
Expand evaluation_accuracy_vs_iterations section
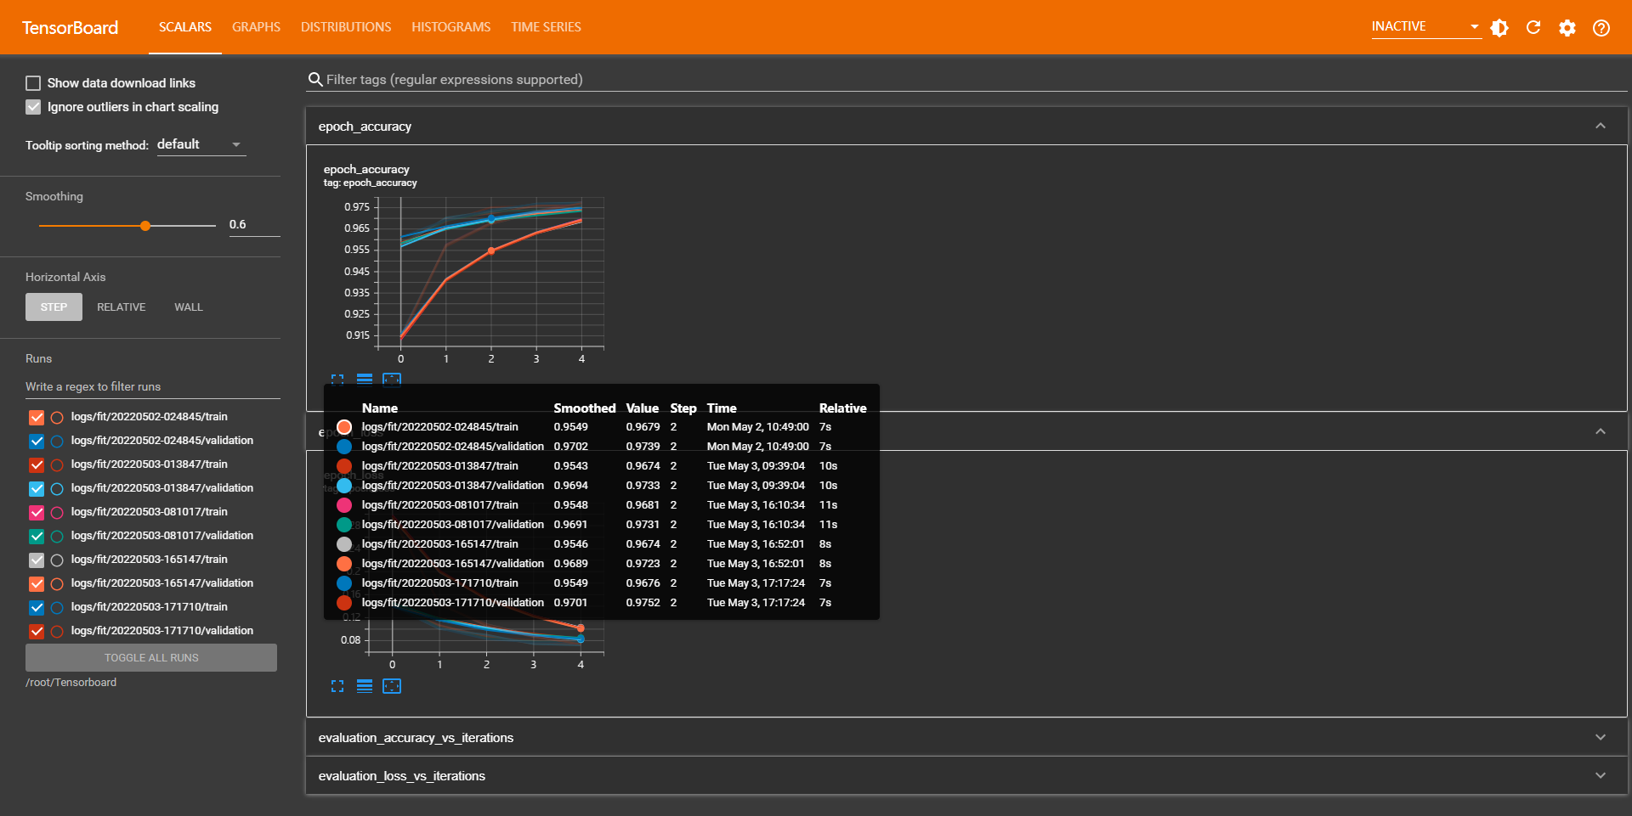(966, 737)
